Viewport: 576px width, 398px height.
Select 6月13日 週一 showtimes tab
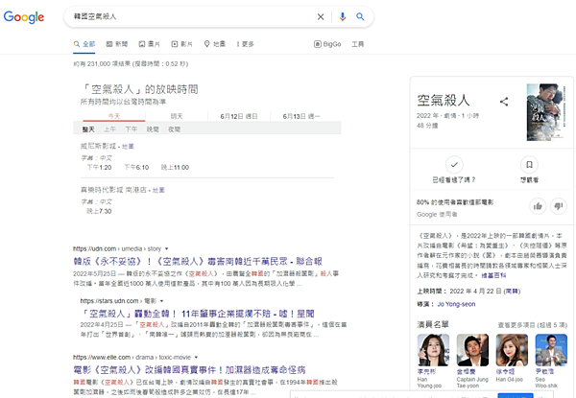pos(301,116)
